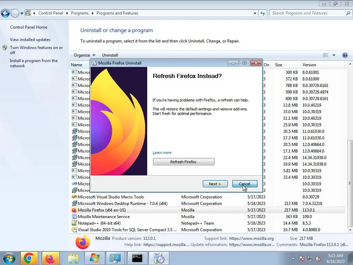Sort the list by Version column

click(322, 65)
